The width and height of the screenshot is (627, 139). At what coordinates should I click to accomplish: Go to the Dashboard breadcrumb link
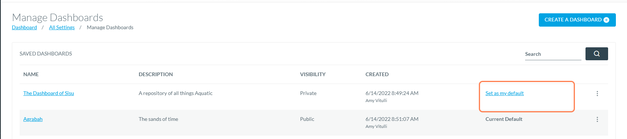coord(24,27)
